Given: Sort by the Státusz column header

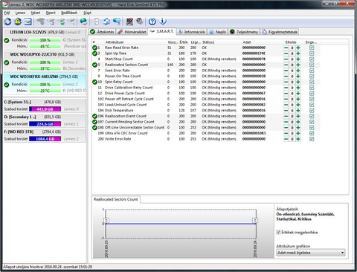Looking at the screenshot, I should [x=208, y=42].
